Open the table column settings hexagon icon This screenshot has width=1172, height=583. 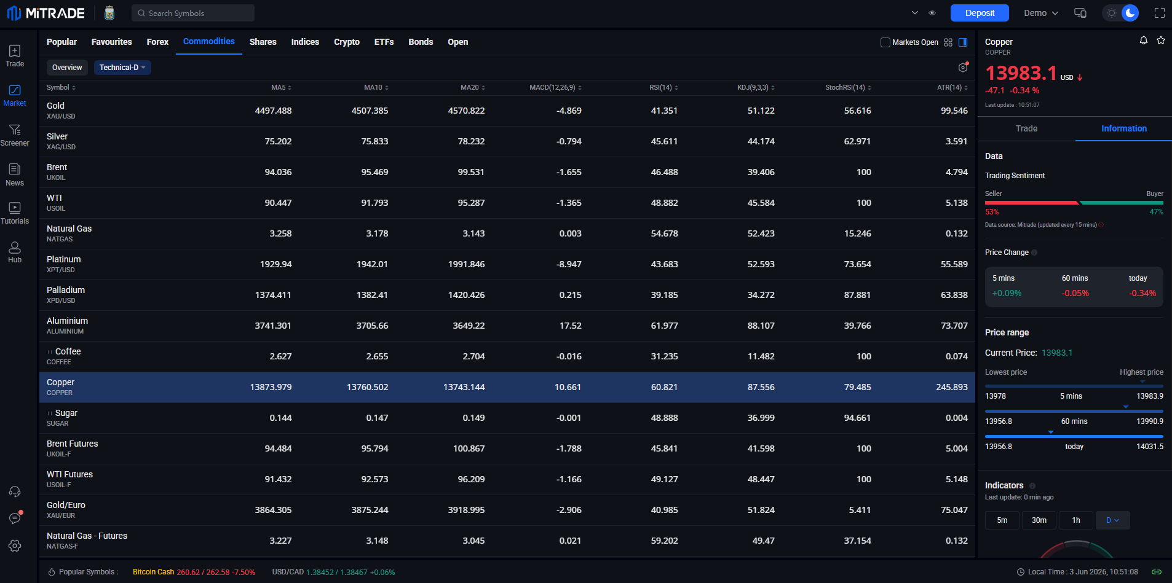pos(963,68)
